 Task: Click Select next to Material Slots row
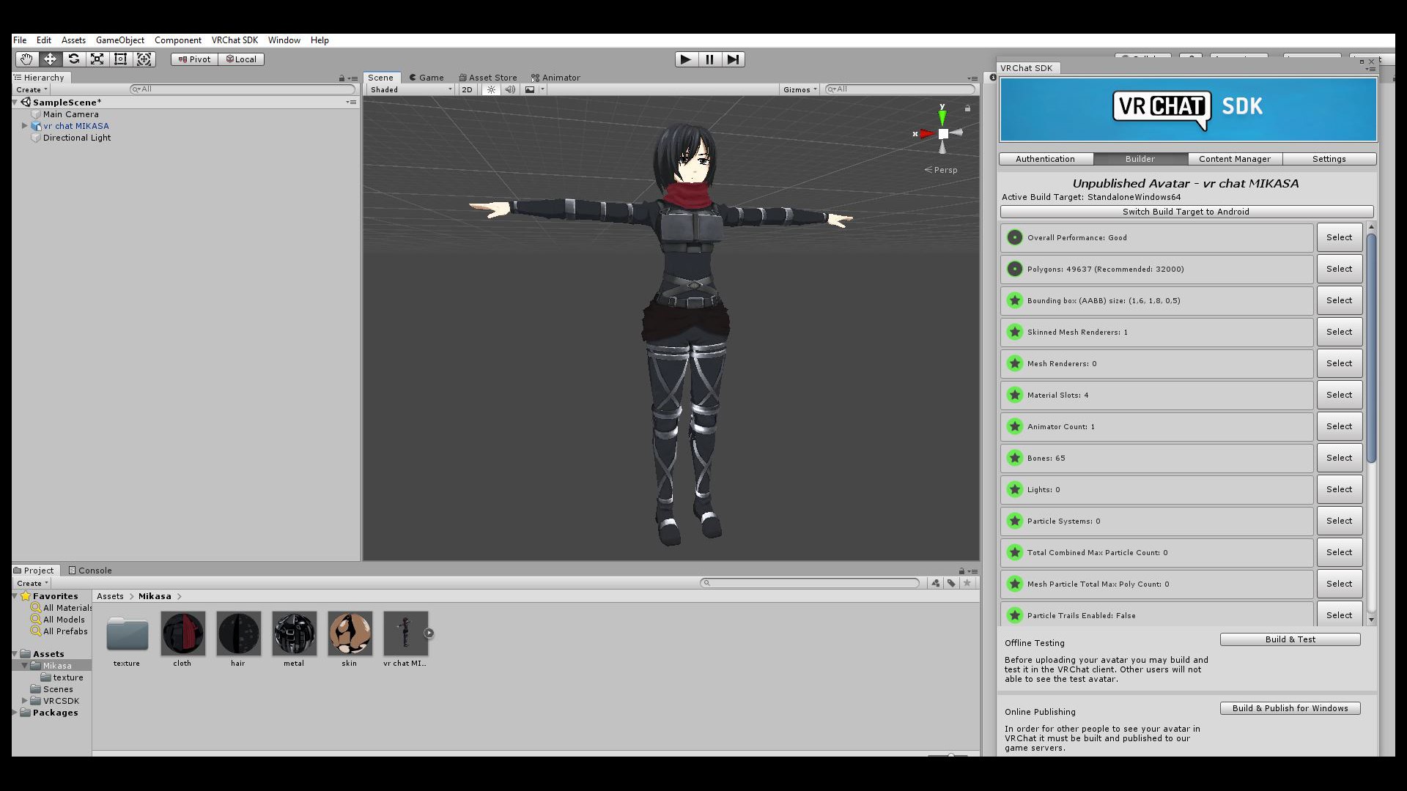point(1339,395)
